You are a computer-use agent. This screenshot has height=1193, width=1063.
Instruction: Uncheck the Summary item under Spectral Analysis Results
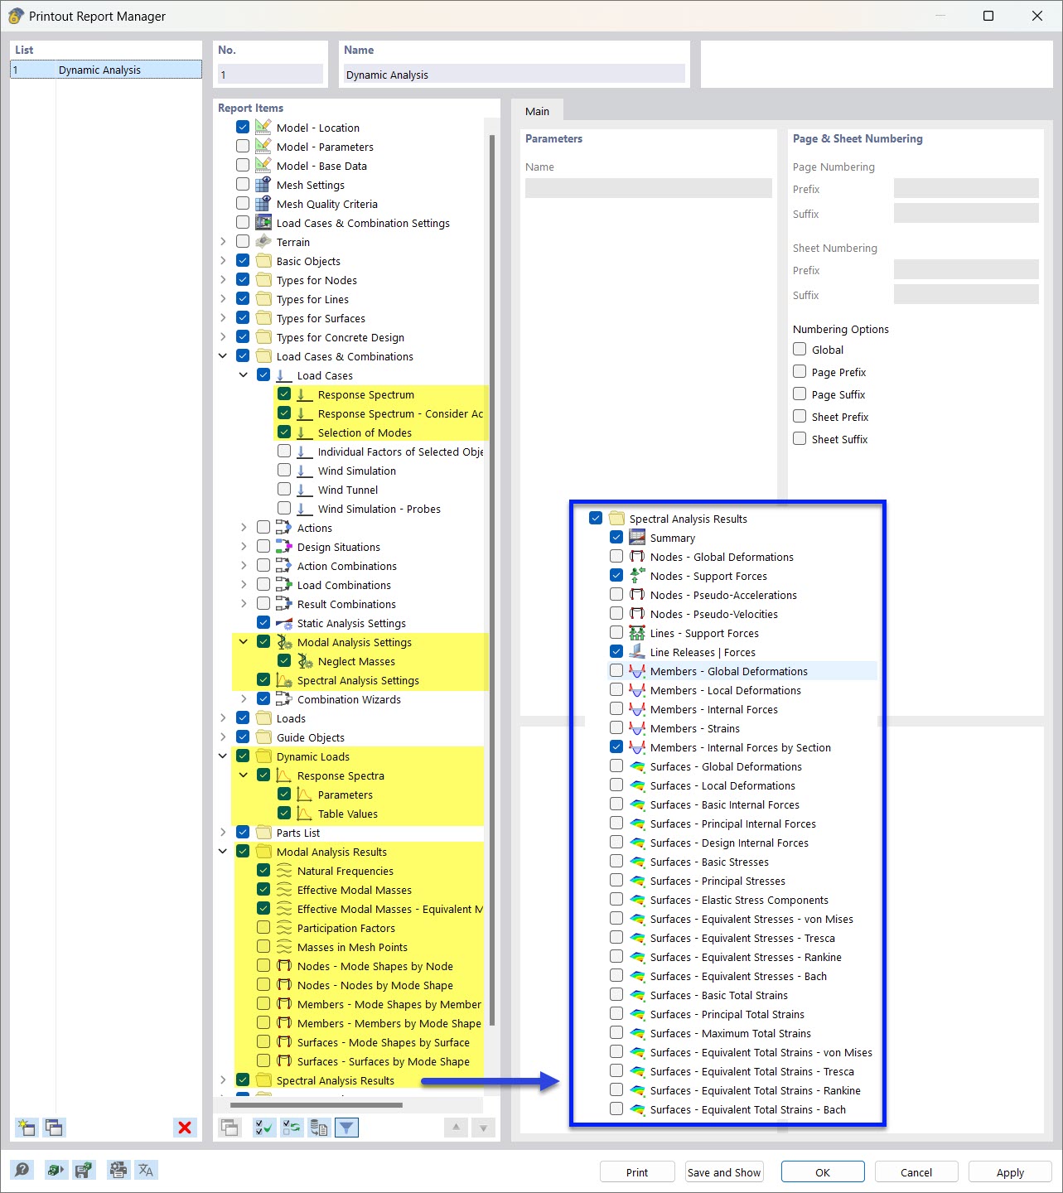pyautogui.click(x=616, y=537)
